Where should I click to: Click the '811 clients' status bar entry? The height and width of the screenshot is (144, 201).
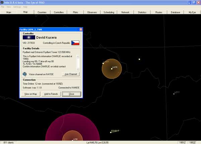8,142
